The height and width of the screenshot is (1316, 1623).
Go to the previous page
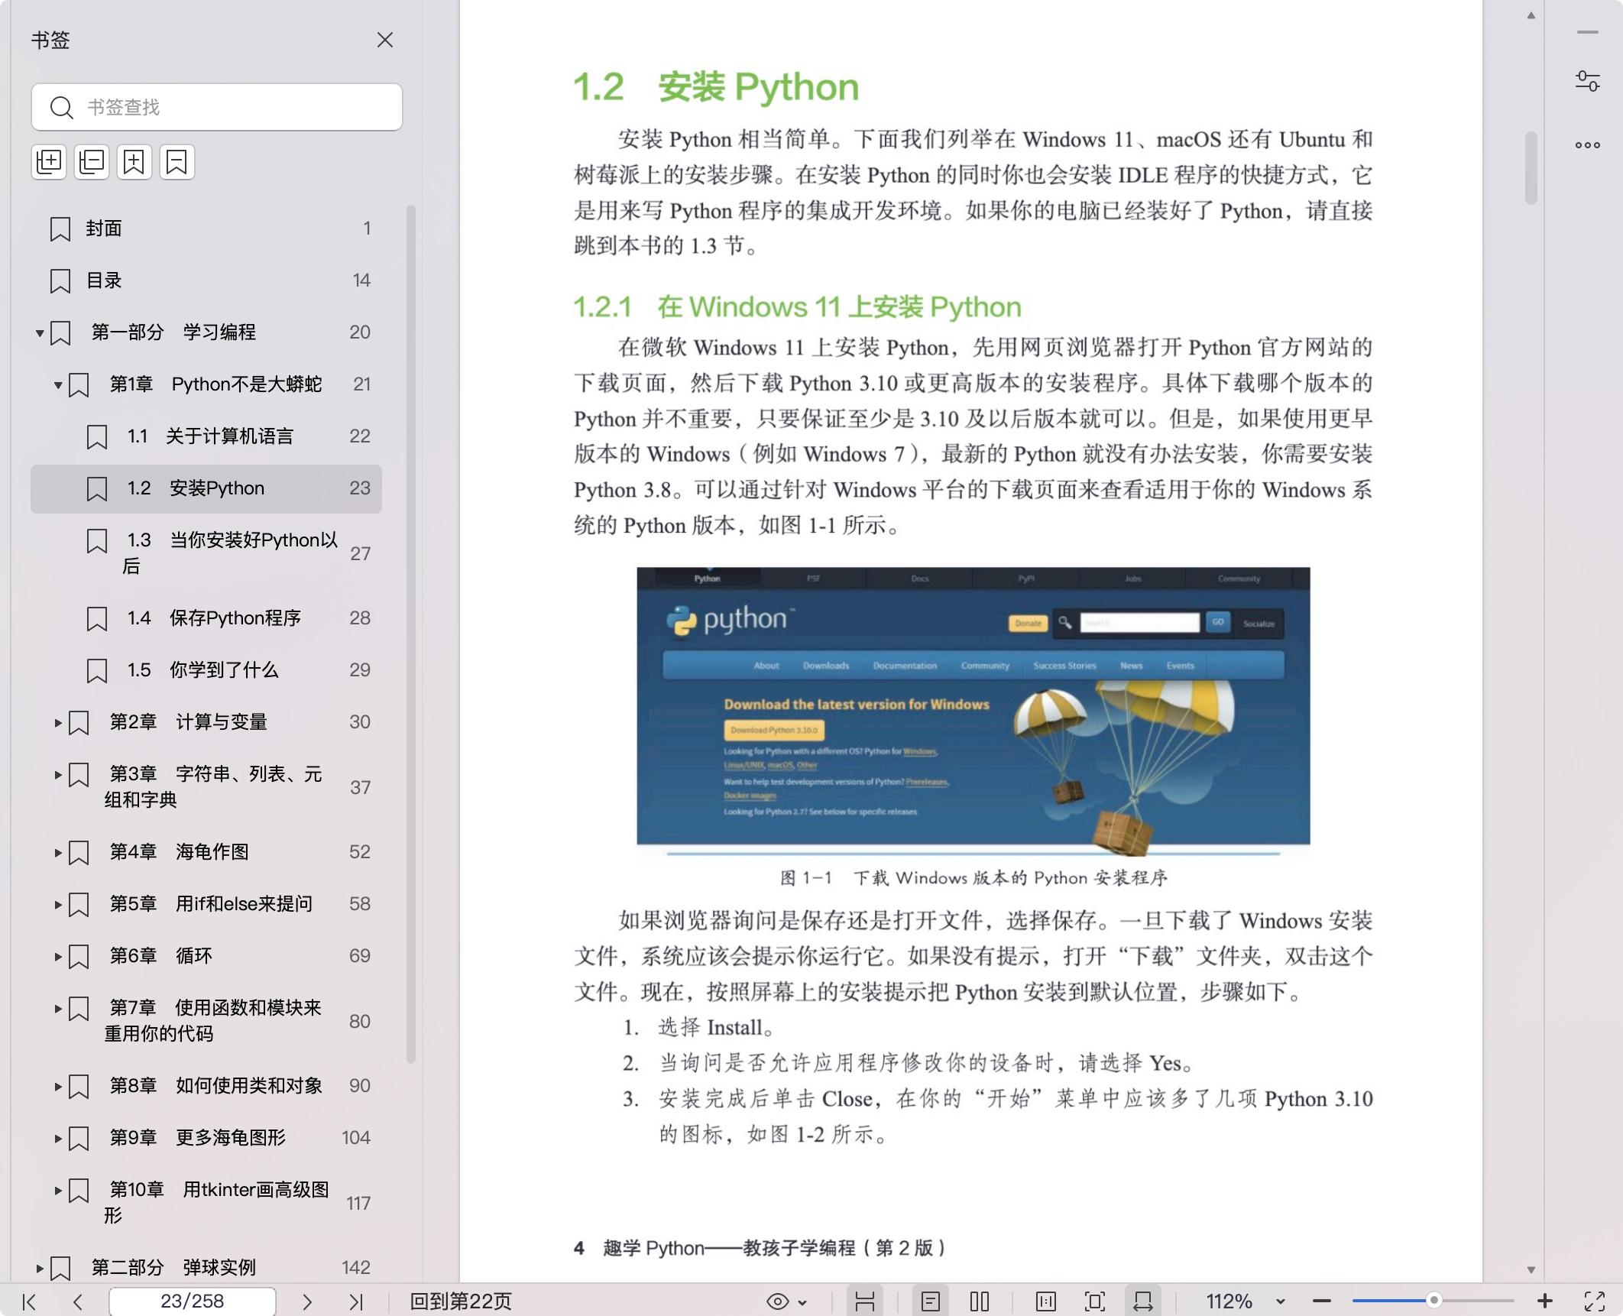(x=78, y=1301)
